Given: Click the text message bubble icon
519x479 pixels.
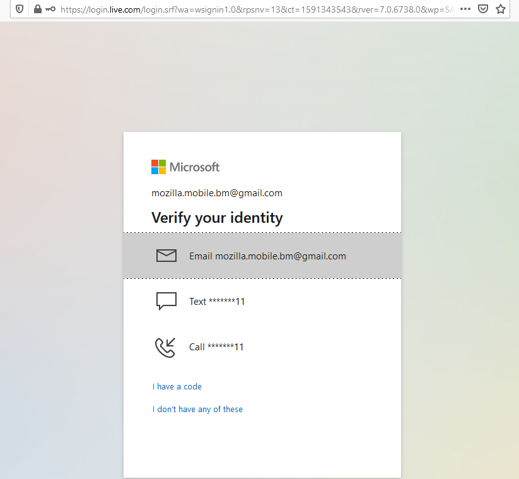Looking at the screenshot, I should click(166, 301).
